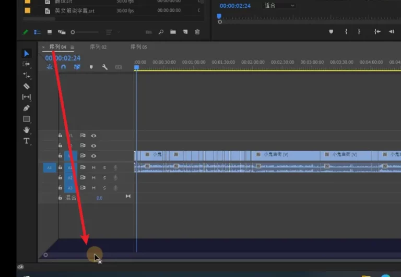401x277 pixels.
Task: Open the 序列 04 panel menu
Action: pyautogui.click(x=73, y=47)
